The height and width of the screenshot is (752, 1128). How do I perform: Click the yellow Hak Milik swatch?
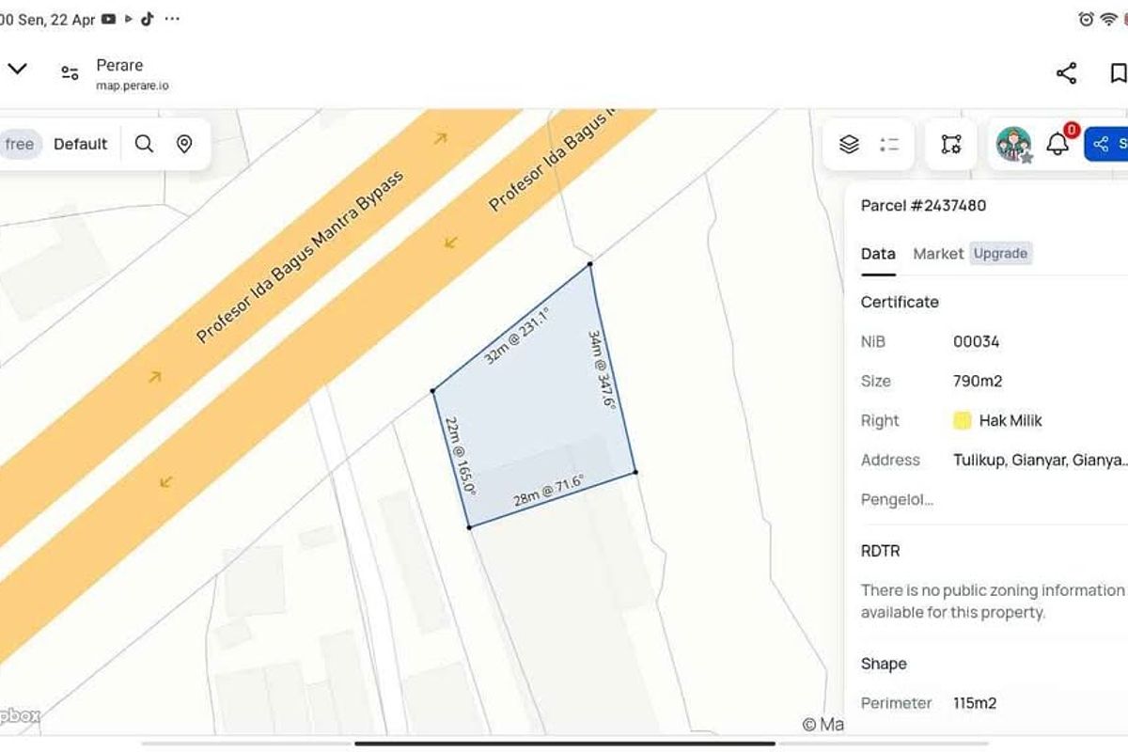tap(962, 420)
